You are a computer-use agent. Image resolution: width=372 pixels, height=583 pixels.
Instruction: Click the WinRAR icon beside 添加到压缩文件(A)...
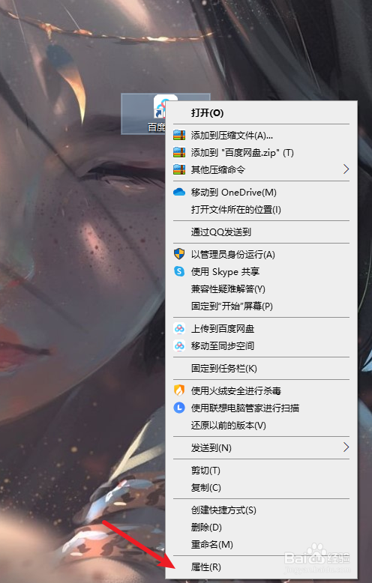[179, 135]
